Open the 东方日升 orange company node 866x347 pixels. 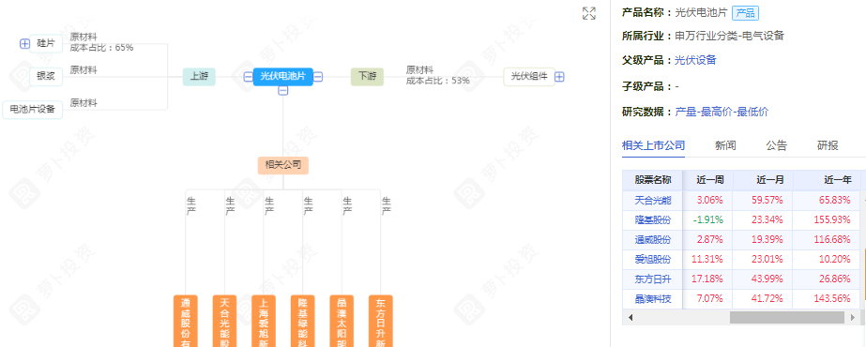(x=381, y=321)
